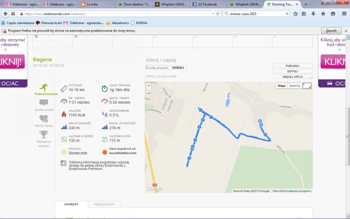The width and height of the screenshot is (350, 219).
Task: Reload the page
Action: 218,14
